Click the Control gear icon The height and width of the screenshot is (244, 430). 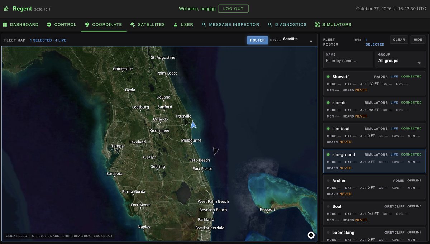tap(49, 25)
